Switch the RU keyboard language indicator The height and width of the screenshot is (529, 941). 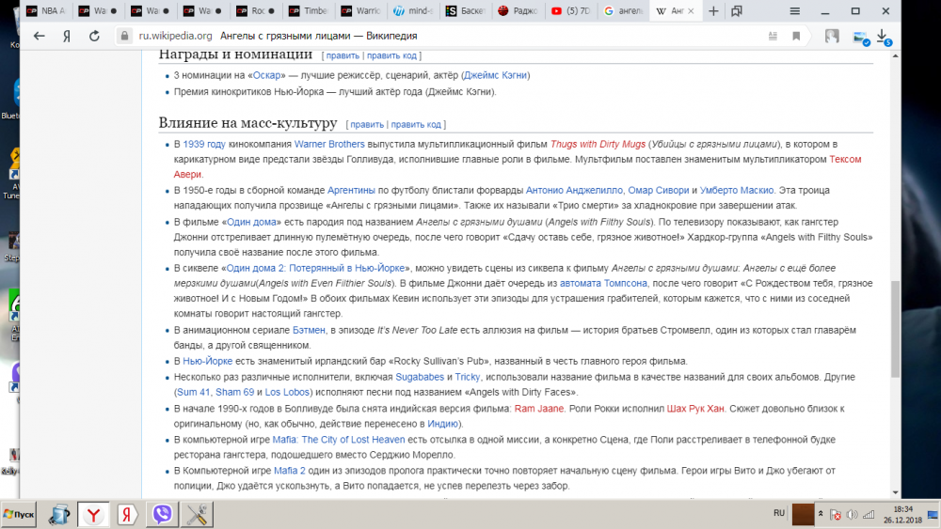(x=778, y=514)
